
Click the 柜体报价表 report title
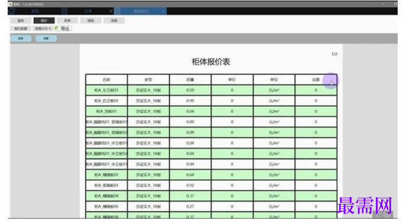211,61
